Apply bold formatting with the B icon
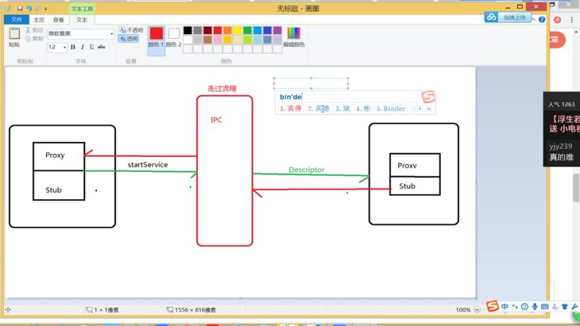580x326 pixels. (73, 47)
